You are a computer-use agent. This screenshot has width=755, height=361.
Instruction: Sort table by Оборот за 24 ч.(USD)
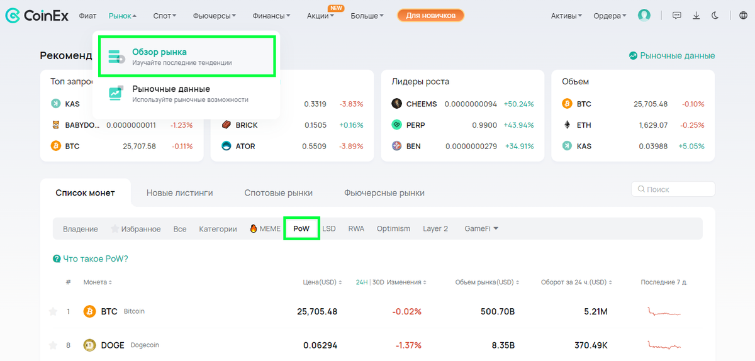pos(576,282)
